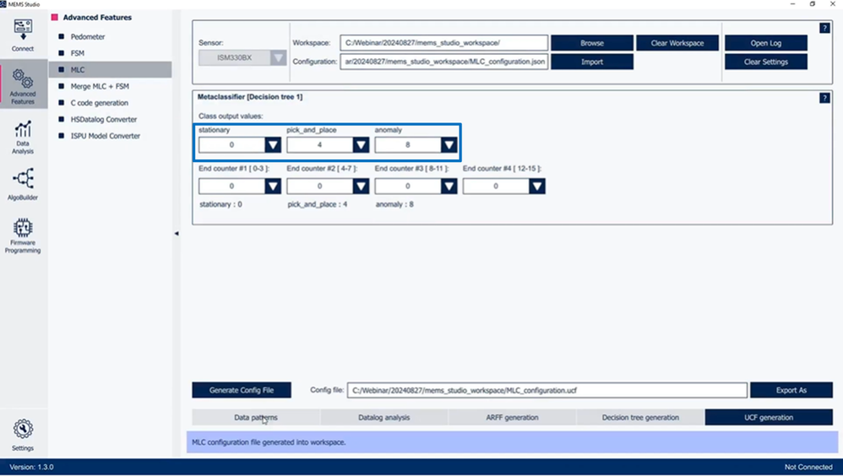Switch to the Data patterns tab
Screen dimensions: 843x476
click(256, 418)
